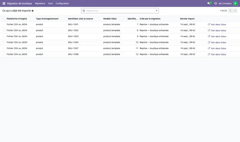Tick the checkbox for SKU-1002 row
Screen dimensions: 240x142
3,30
